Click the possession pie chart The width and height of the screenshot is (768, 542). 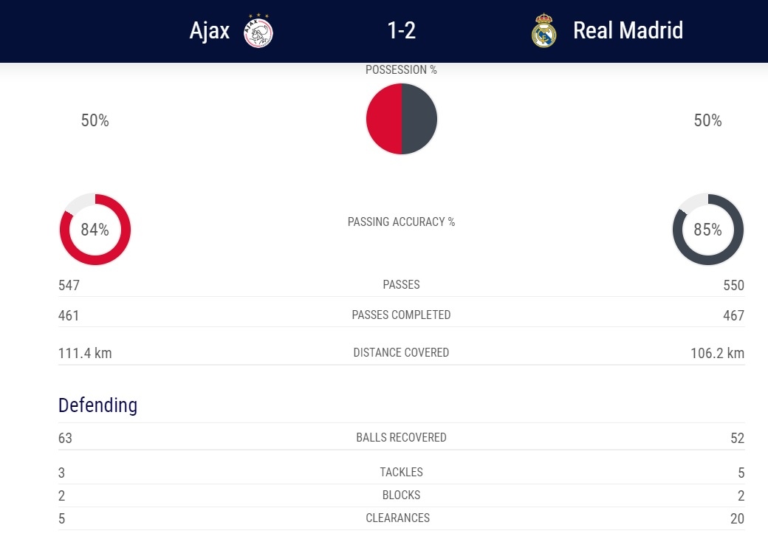tap(402, 119)
